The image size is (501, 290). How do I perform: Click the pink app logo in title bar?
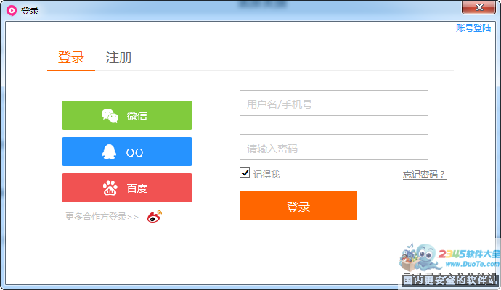pyautogui.click(x=12, y=11)
